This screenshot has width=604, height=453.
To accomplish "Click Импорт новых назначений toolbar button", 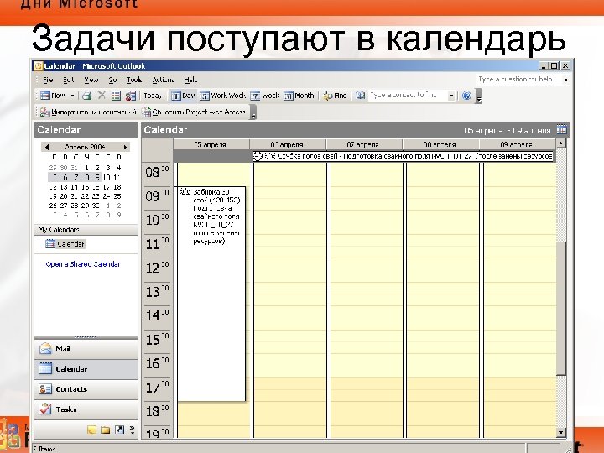I will (88, 112).
